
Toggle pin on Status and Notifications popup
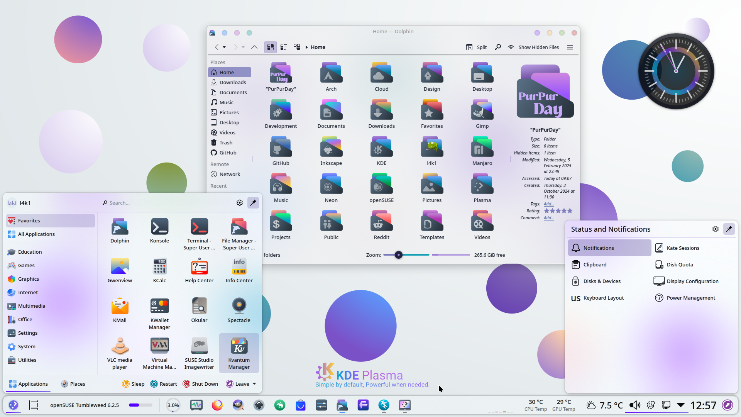(729, 229)
